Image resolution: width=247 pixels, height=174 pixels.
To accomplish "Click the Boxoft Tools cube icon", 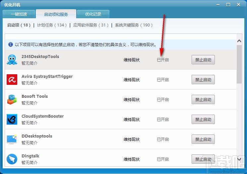I will click(x=12, y=99).
